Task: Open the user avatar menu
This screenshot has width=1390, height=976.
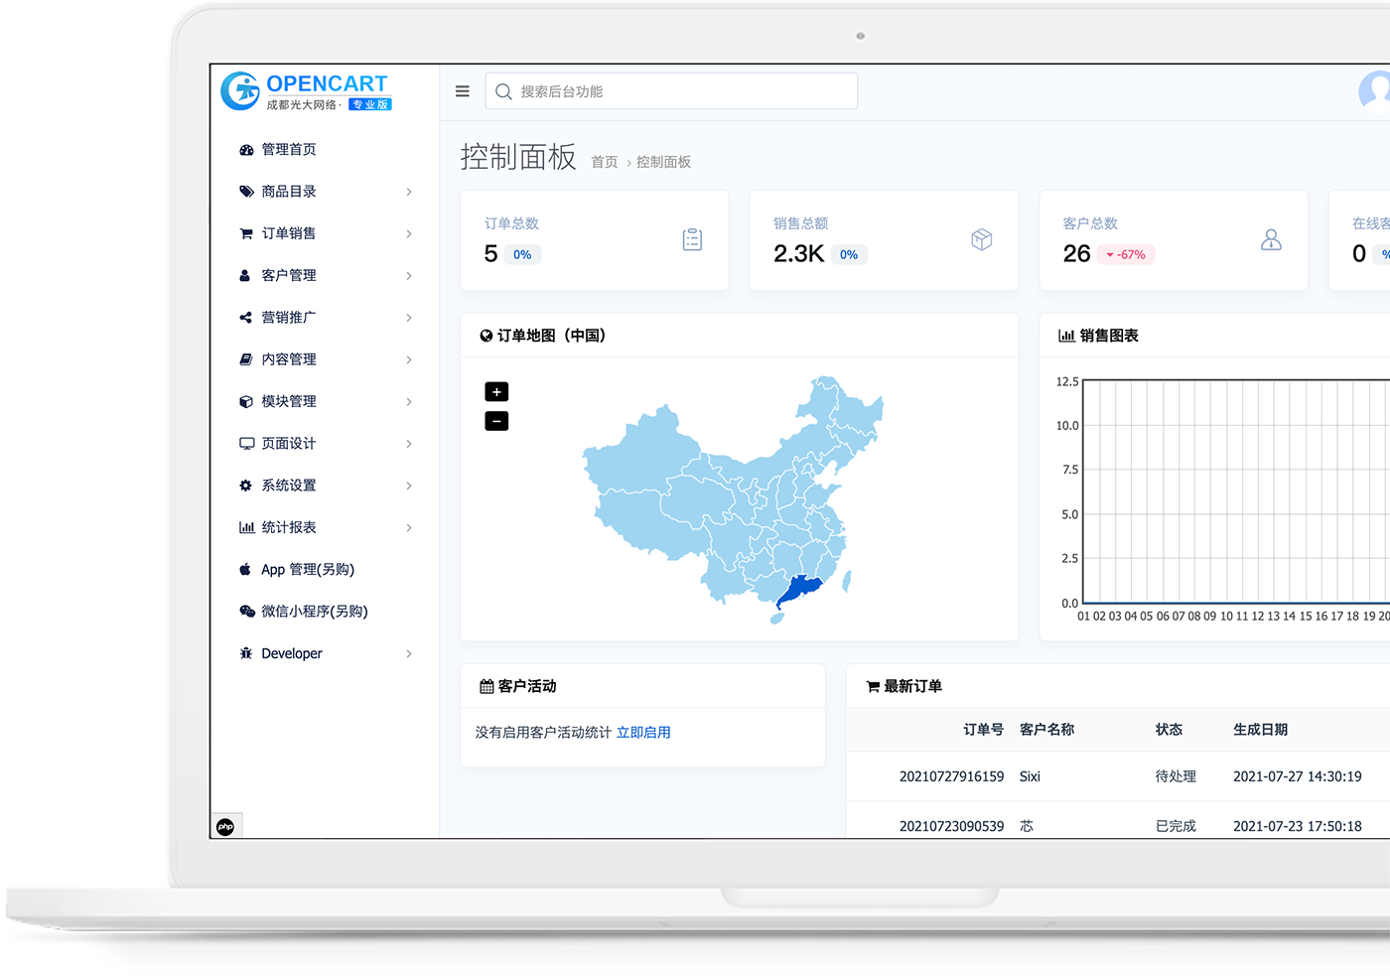Action: tap(1375, 91)
